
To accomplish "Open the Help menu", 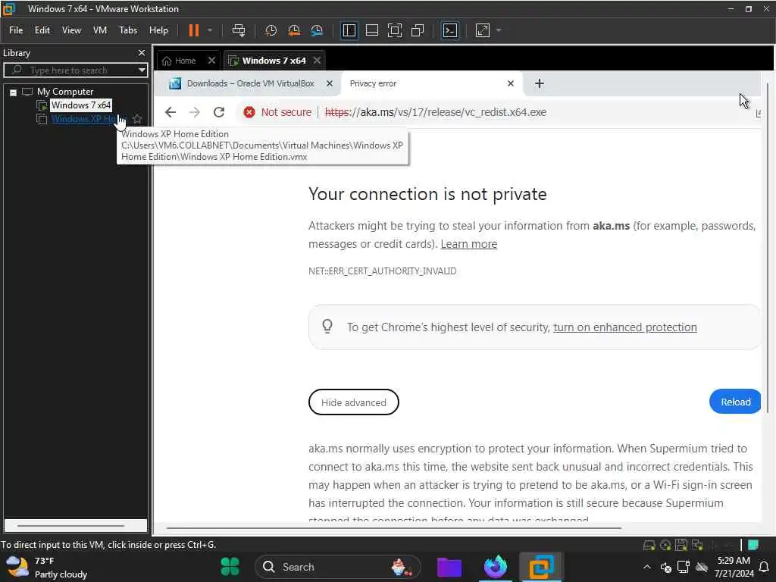I will coord(158,30).
